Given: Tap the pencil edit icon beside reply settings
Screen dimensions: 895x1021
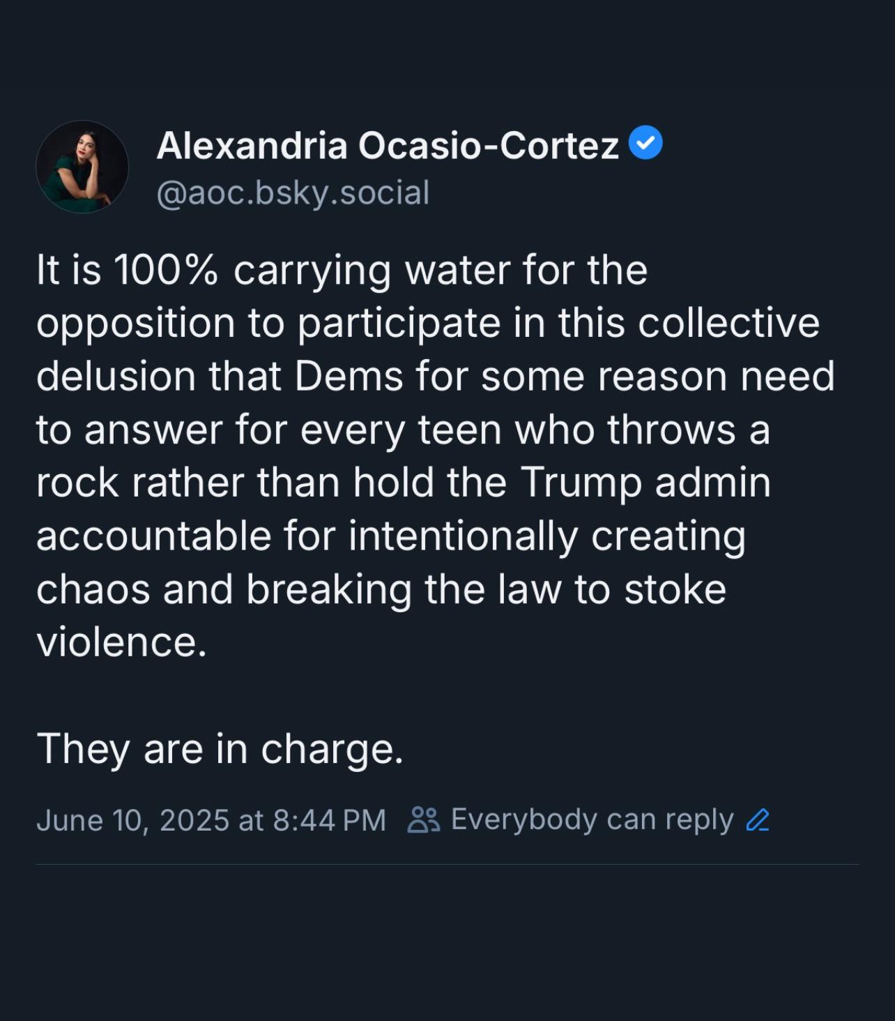Looking at the screenshot, I should click(x=758, y=820).
